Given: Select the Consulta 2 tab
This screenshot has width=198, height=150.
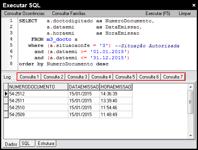Looking at the screenshot, I should (53, 77).
